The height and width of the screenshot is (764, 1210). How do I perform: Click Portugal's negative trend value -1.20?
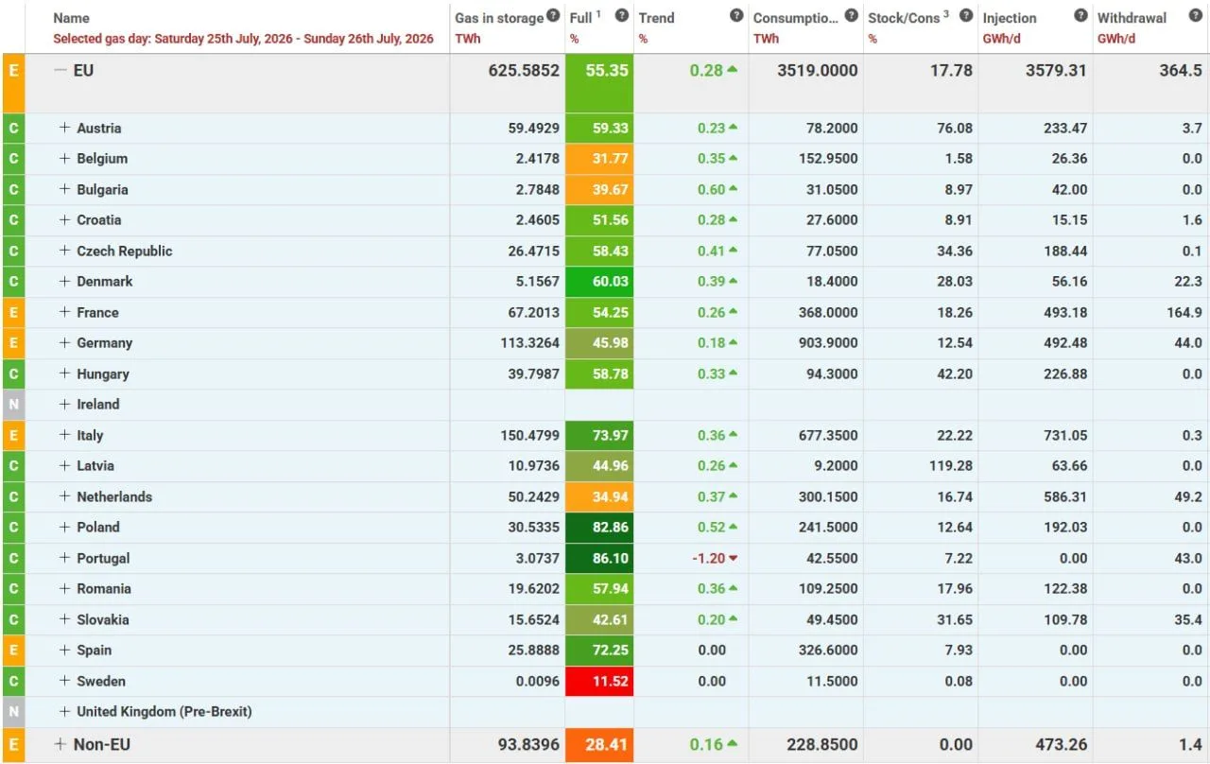(x=709, y=558)
